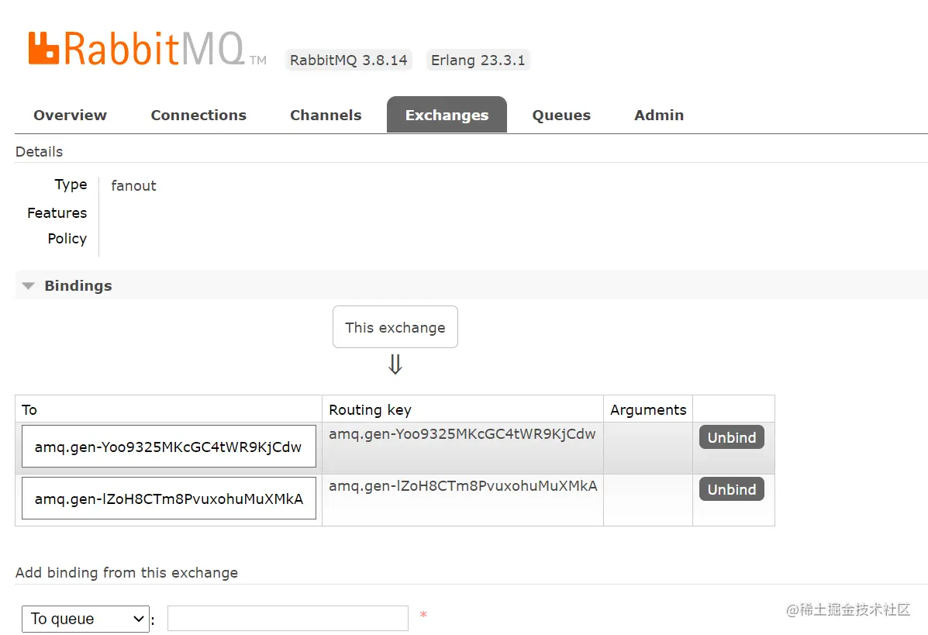Open the Queues tab
The height and width of the screenshot is (635, 928).
561,115
